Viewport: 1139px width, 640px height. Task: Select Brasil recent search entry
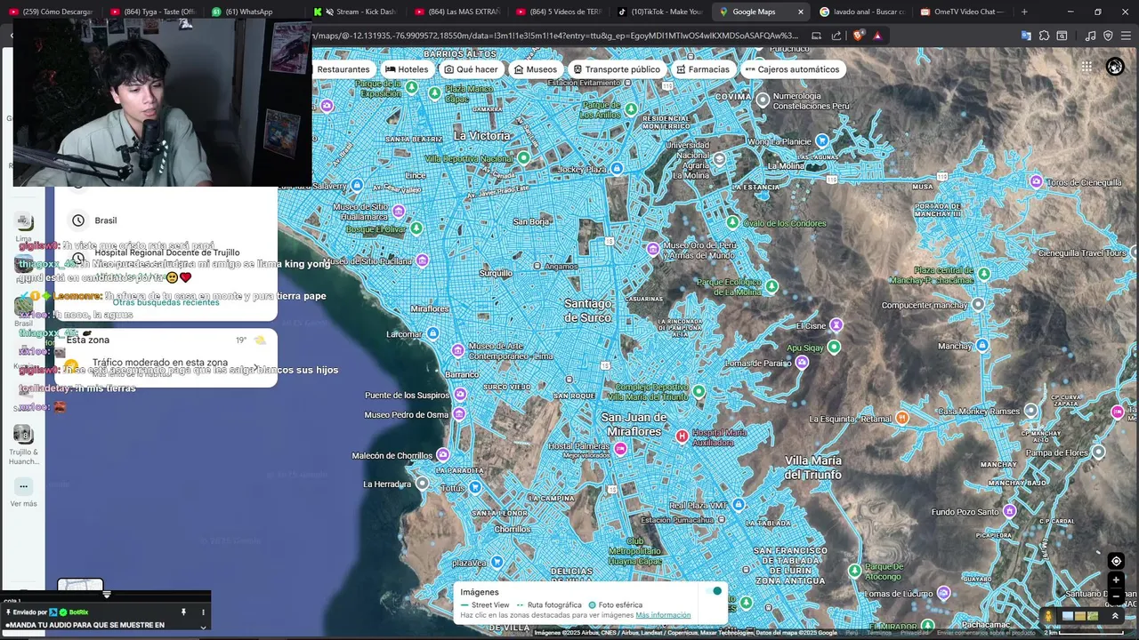point(166,220)
